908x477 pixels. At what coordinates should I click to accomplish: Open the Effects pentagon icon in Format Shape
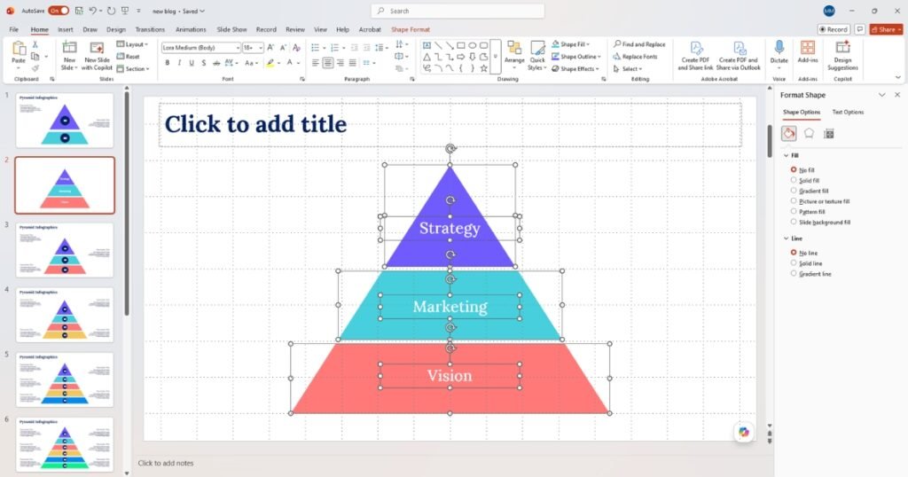(809, 134)
